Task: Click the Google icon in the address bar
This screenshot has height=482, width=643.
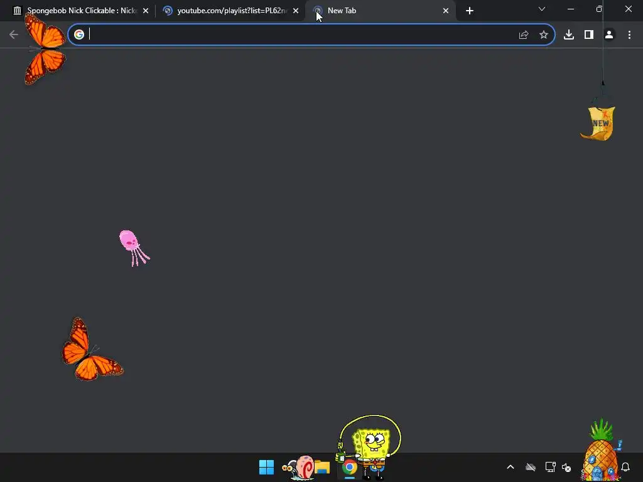Action: coord(79,35)
